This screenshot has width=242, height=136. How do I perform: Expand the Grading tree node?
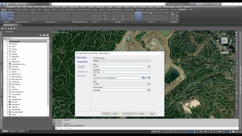pos(7,54)
